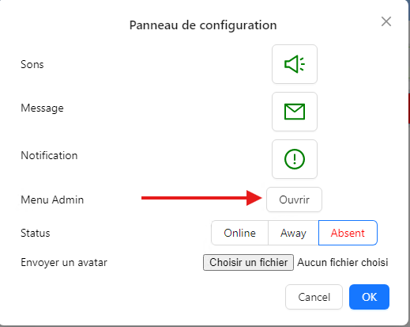Set status to Away
The width and height of the screenshot is (410, 327).
(x=293, y=233)
